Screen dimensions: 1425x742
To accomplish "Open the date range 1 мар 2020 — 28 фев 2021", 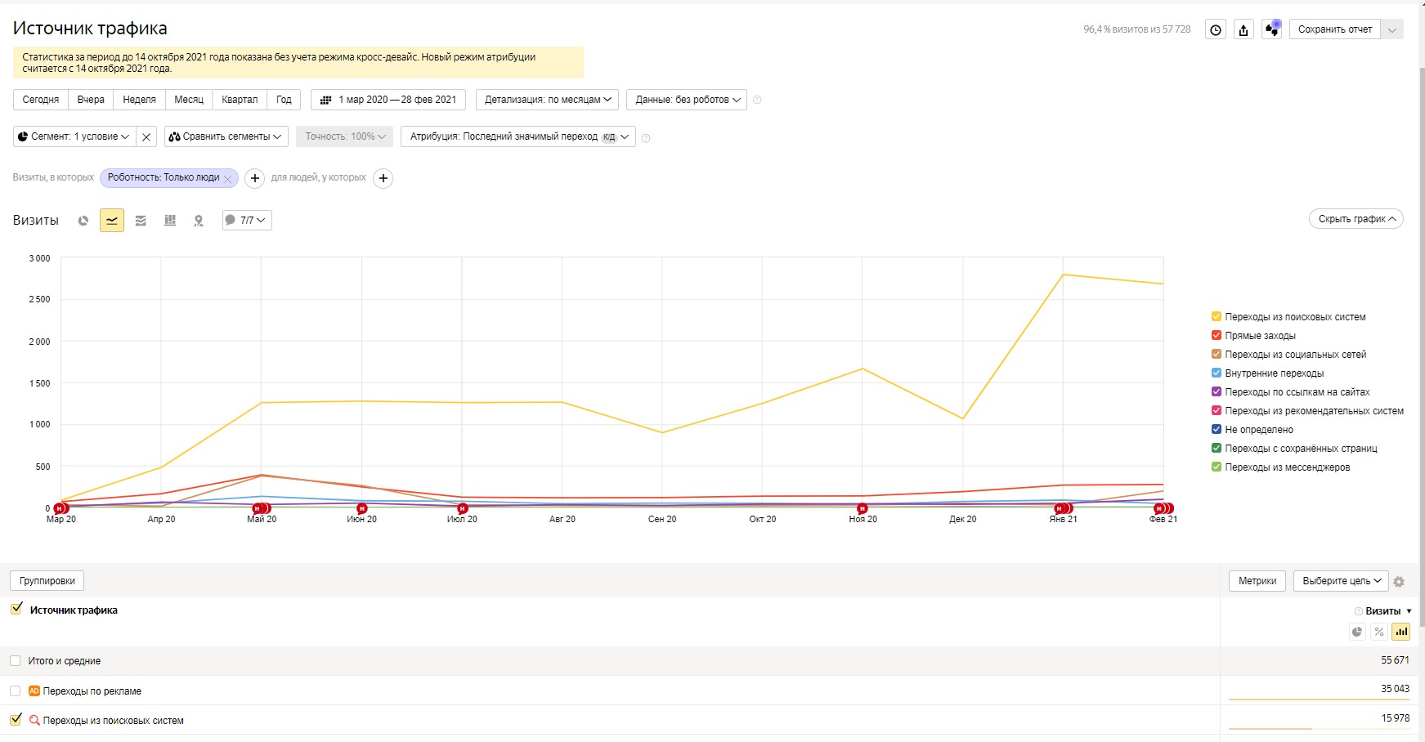I will [388, 100].
